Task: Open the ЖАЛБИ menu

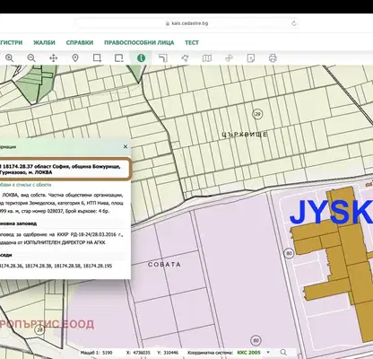Action: point(44,42)
